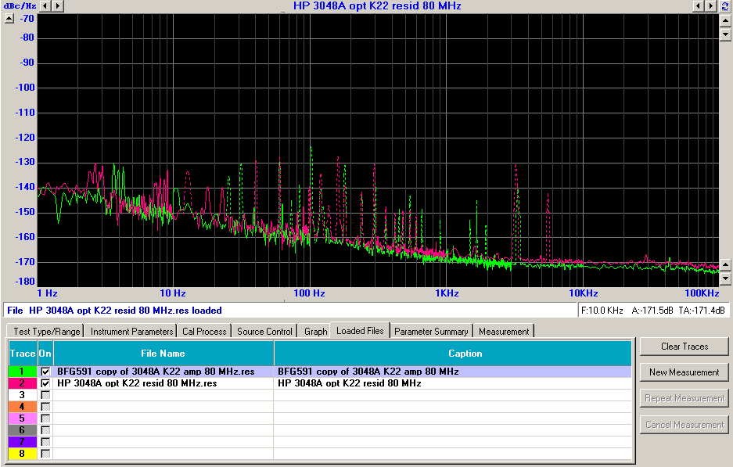This screenshot has width=733, height=467.
Task: Click the refresh icon above the graph
Action: tap(725, 5)
